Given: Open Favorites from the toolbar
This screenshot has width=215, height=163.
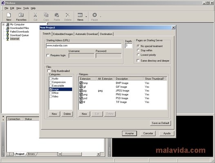Looking at the screenshot, I should [21, 17].
